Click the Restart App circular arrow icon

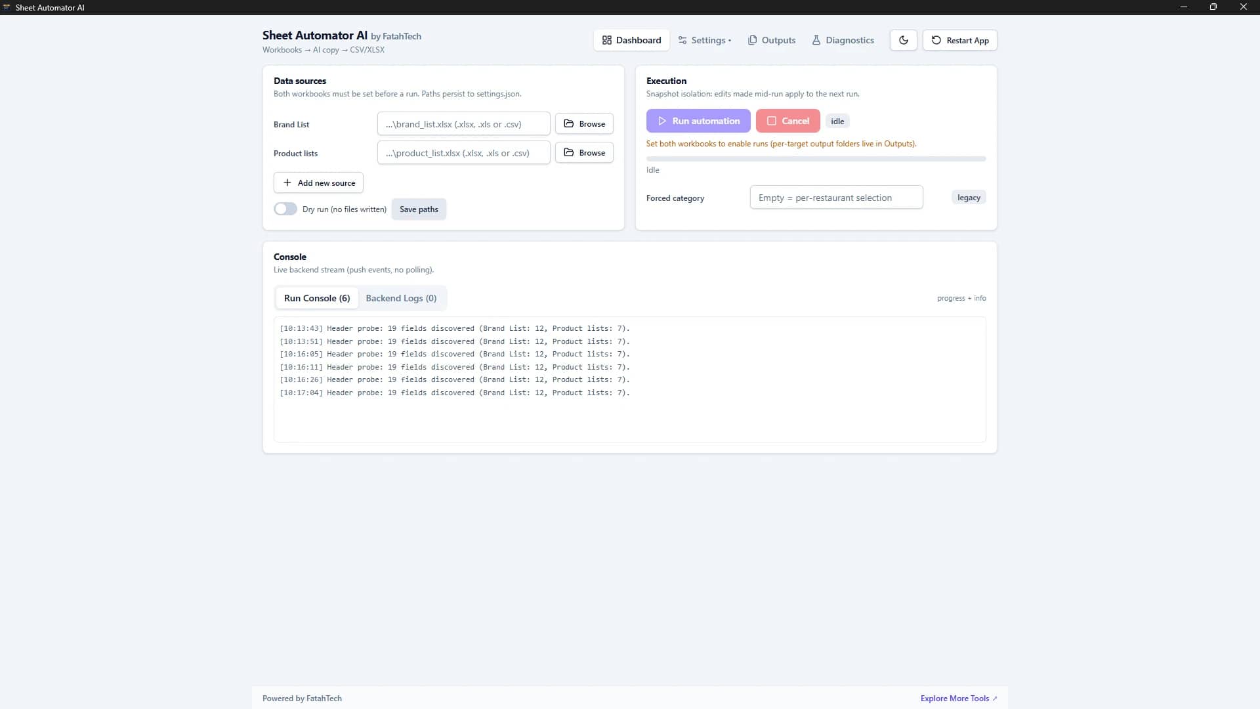pos(936,40)
